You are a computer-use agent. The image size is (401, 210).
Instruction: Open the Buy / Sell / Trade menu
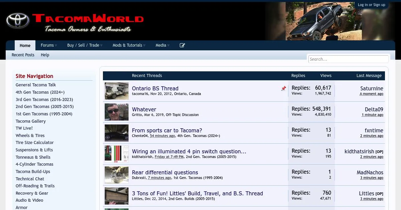pos(83,45)
